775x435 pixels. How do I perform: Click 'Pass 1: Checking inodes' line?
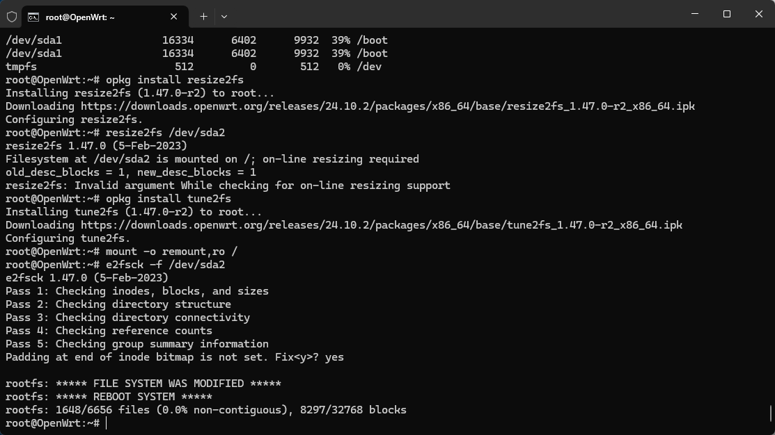[x=137, y=291]
